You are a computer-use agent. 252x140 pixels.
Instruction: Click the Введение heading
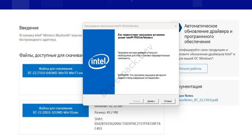(29, 28)
